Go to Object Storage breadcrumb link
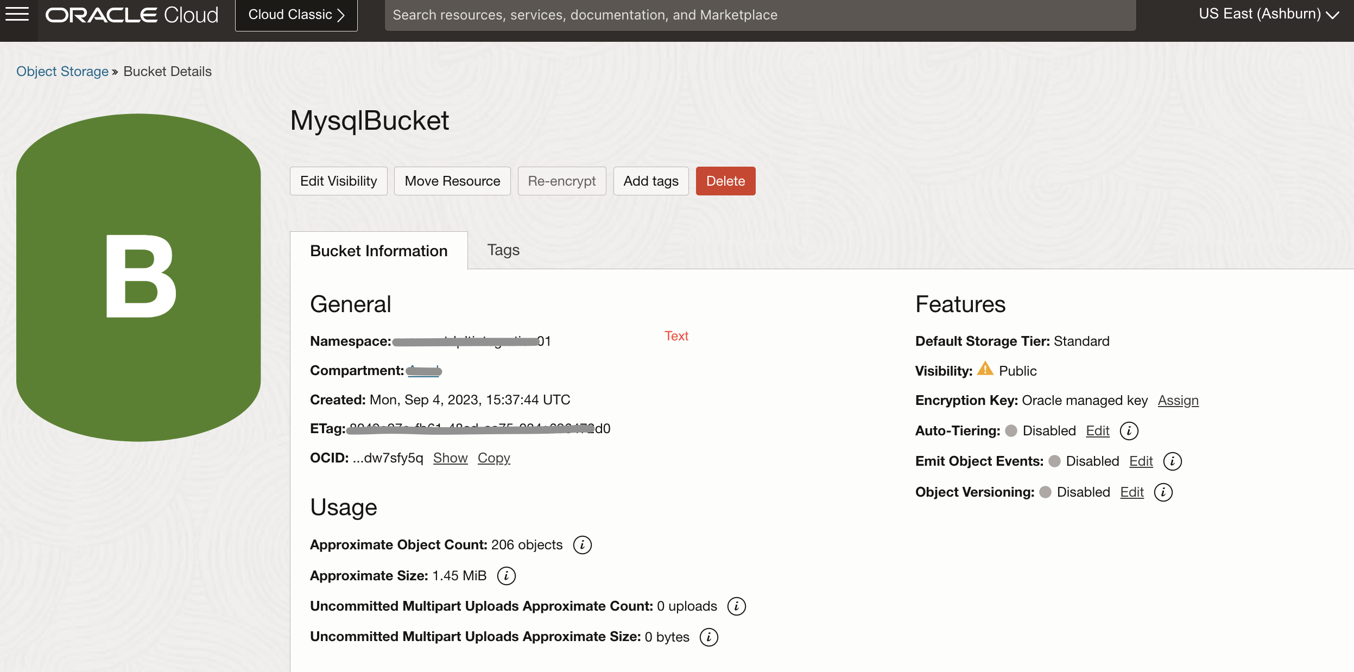 coord(62,71)
